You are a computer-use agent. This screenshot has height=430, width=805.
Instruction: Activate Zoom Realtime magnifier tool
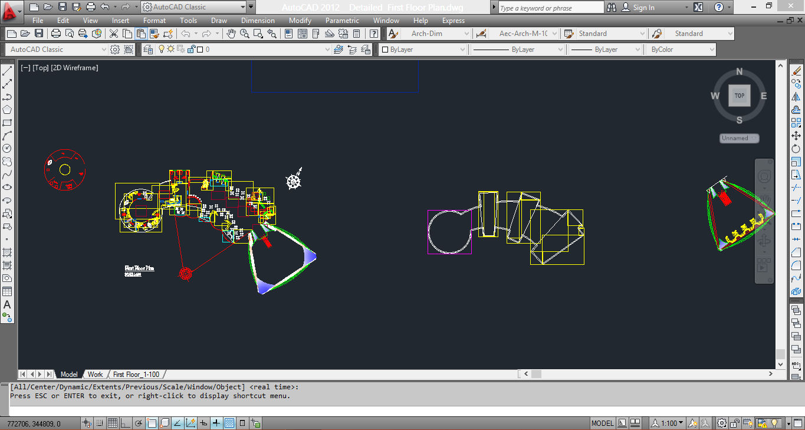click(245, 34)
